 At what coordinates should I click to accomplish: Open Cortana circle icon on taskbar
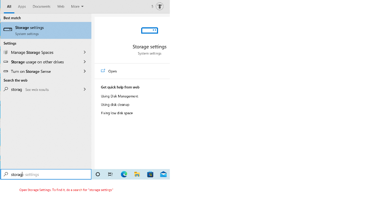tap(98, 175)
